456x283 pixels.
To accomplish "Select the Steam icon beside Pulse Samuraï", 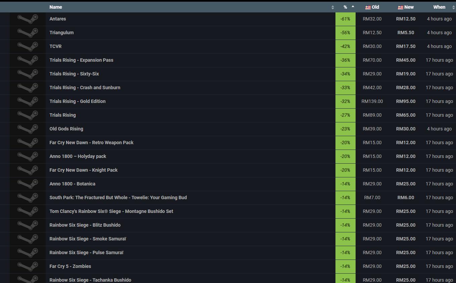I will tap(28, 253).
